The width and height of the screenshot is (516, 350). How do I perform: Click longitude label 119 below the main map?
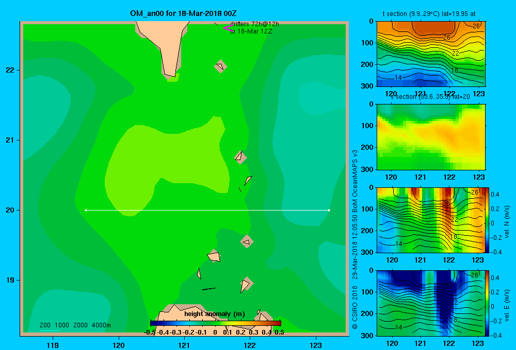[53, 345]
